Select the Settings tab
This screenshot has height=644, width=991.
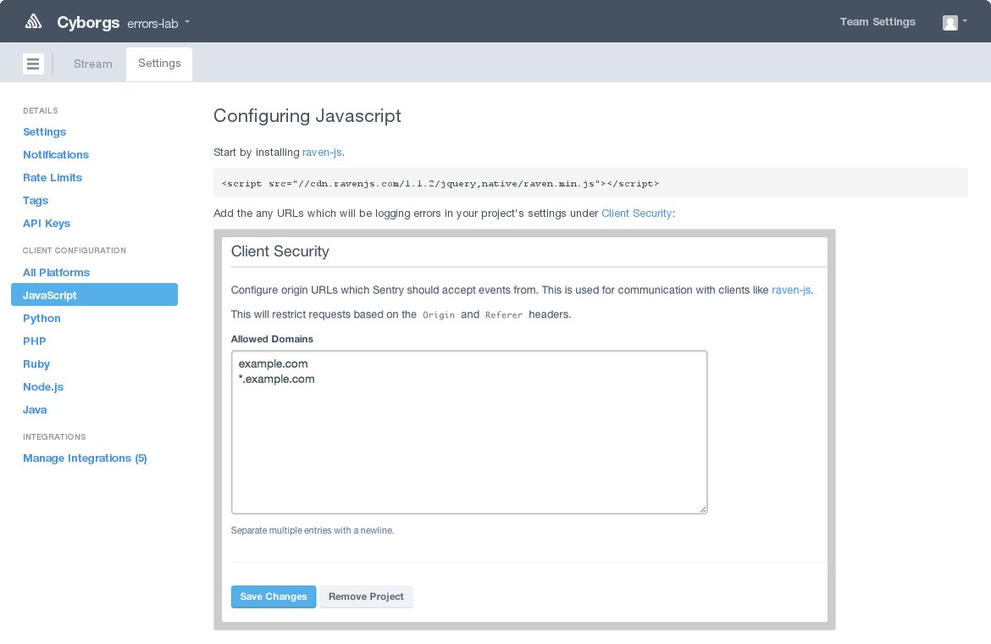[x=159, y=64]
